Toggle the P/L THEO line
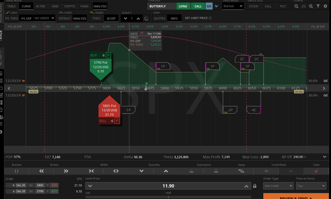The width and height of the screenshot is (331, 199). click(12, 18)
